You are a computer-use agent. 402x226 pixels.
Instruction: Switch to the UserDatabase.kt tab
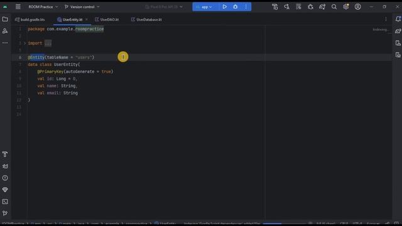(x=146, y=19)
